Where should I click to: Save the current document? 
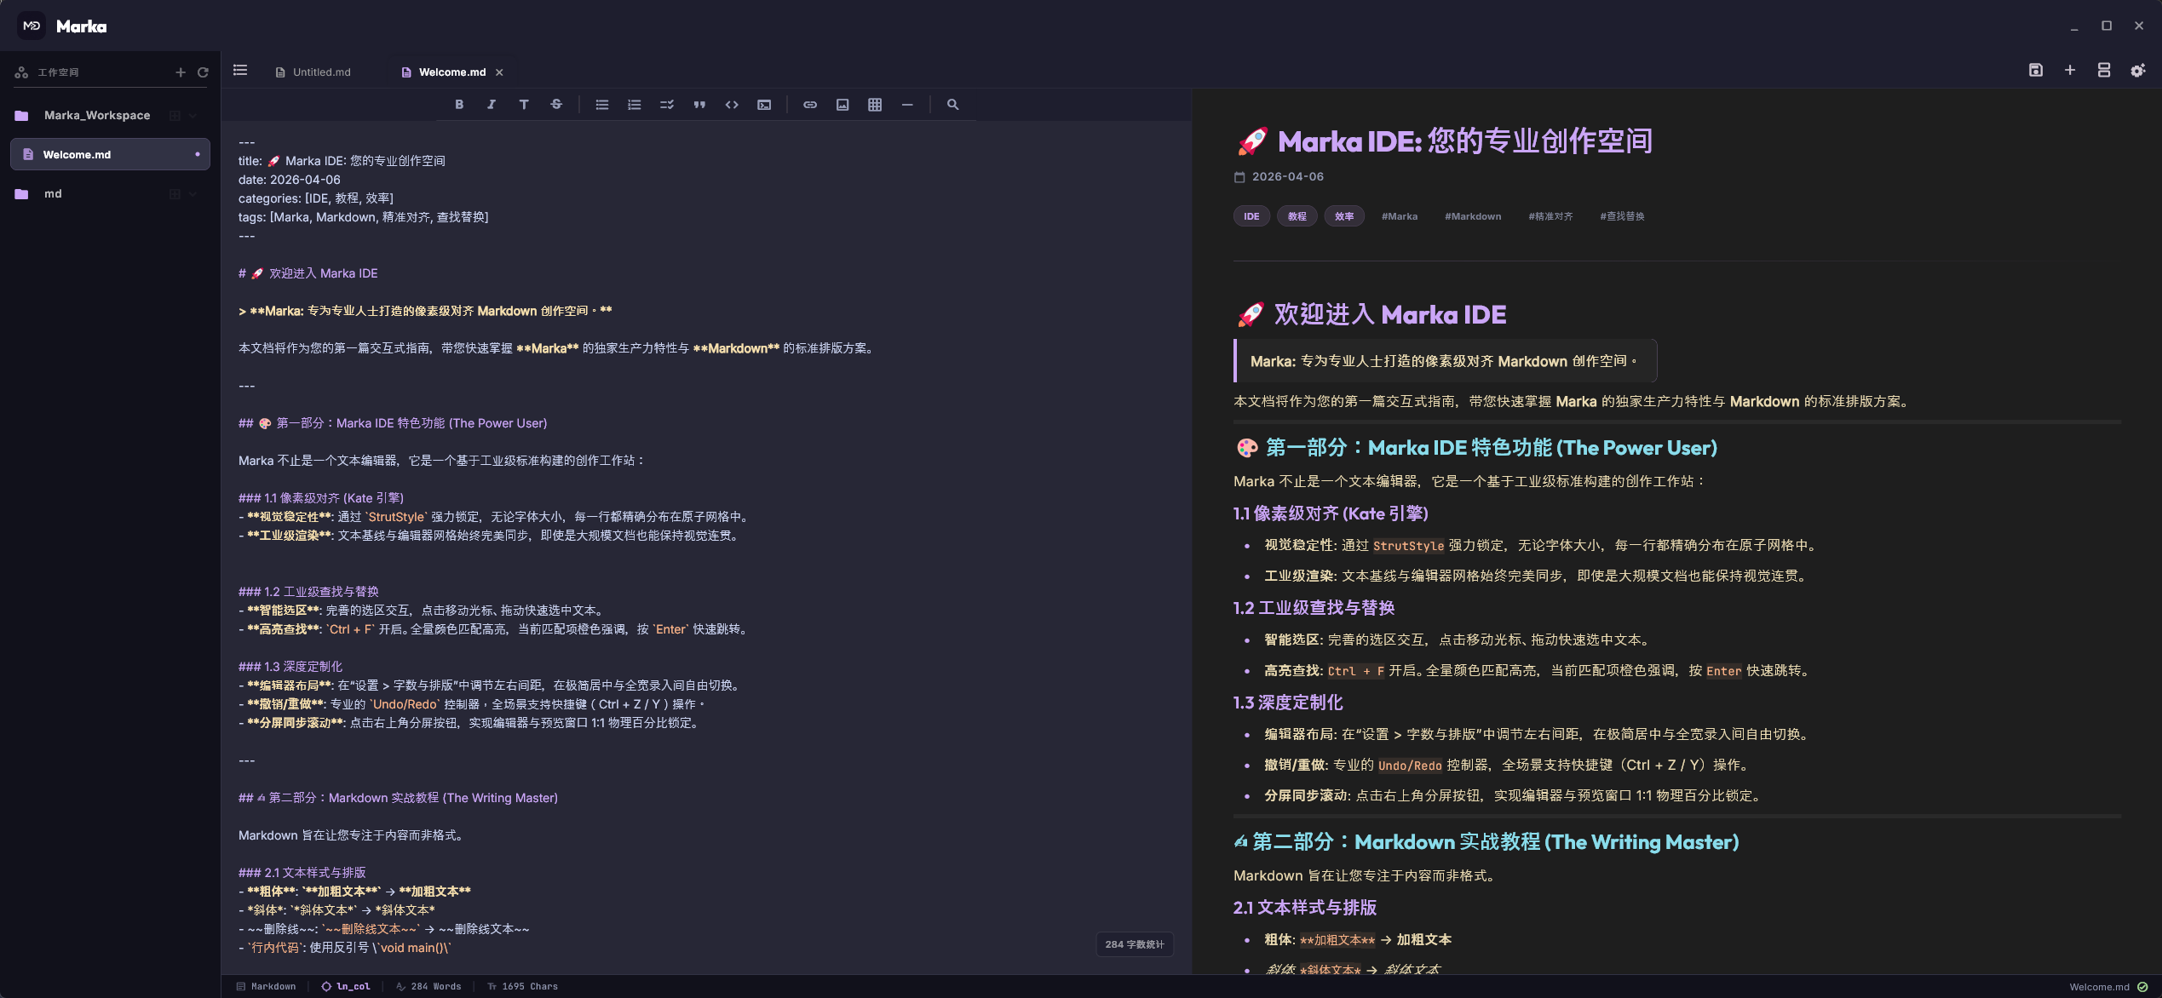click(2036, 71)
